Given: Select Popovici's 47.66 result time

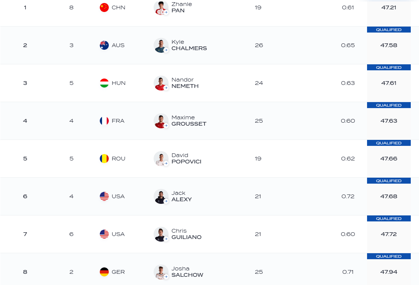Looking at the screenshot, I should pyautogui.click(x=389, y=159).
